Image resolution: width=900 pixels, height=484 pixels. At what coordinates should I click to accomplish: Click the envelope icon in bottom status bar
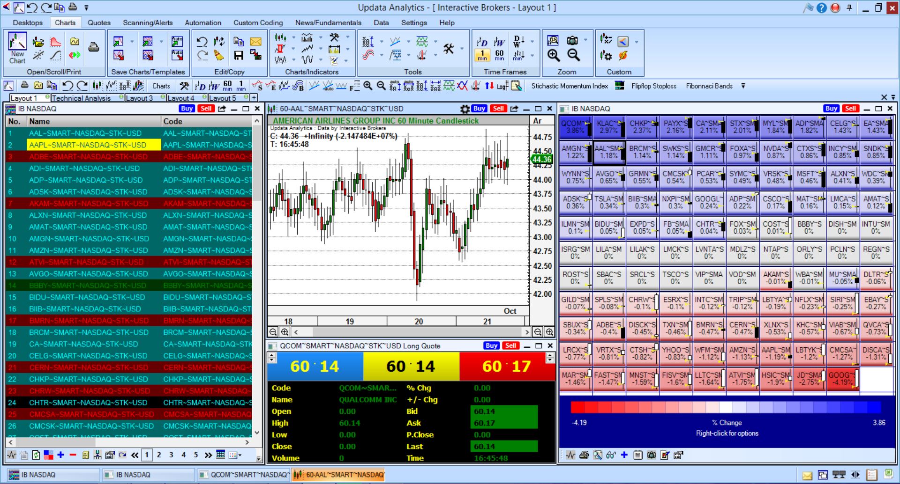(807, 476)
